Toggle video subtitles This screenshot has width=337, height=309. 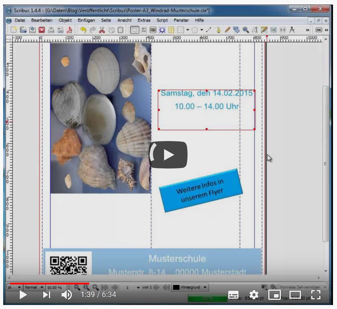pos(233,295)
